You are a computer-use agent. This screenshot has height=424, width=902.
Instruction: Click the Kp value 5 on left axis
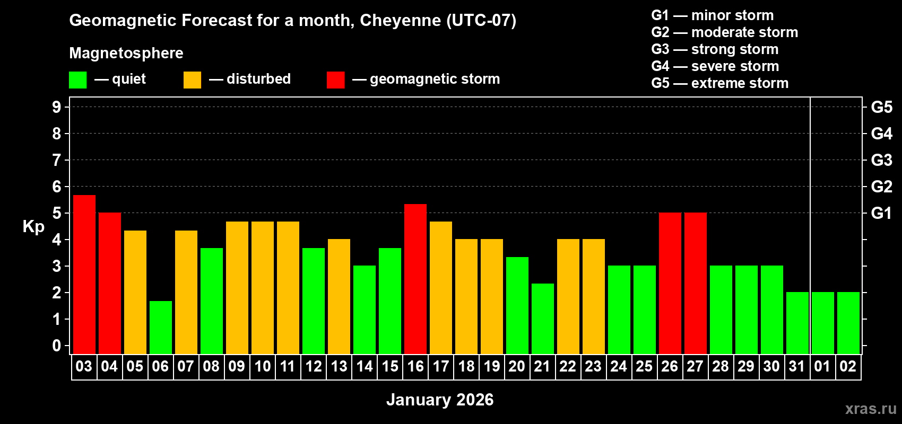coord(57,213)
